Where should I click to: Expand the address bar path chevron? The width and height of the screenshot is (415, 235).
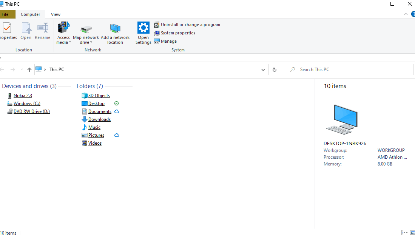(x=45, y=70)
